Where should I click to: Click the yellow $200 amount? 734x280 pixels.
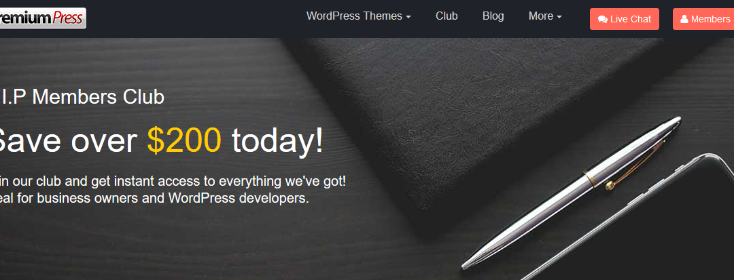click(184, 140)
